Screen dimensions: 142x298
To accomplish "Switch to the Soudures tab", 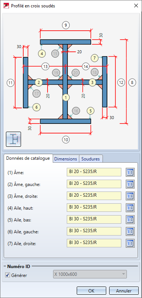I will 91,159.
